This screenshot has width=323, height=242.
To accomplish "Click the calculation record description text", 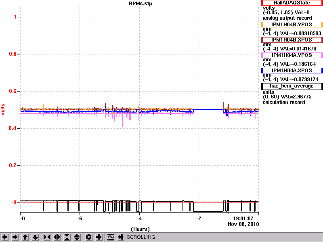I will (284, 102).
